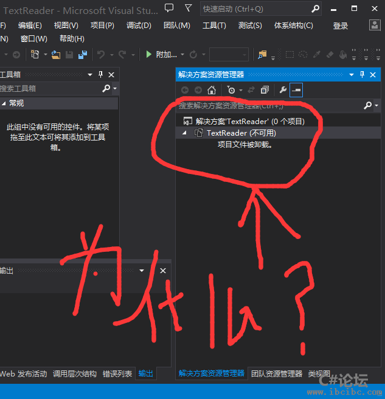
Task: Click the green Start Attach play button
Action: coord(148,55)
